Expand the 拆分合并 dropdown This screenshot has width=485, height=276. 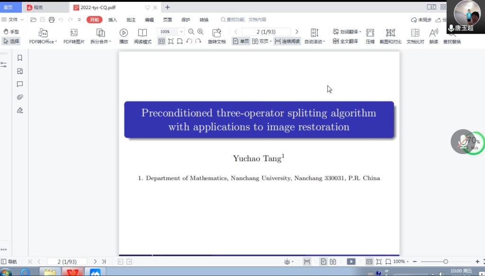[x=100, y=42]
